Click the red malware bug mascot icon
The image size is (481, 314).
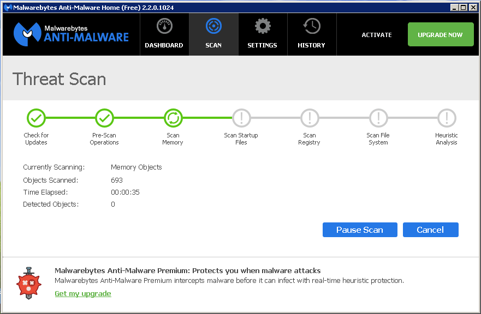click(x=28, y=283)
